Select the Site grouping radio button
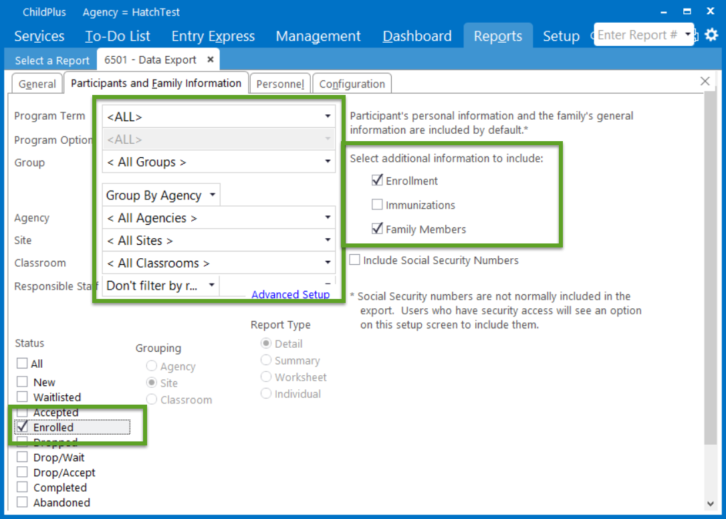The height and width of the screenshot is (519, 726). click(x=151, y=383)
